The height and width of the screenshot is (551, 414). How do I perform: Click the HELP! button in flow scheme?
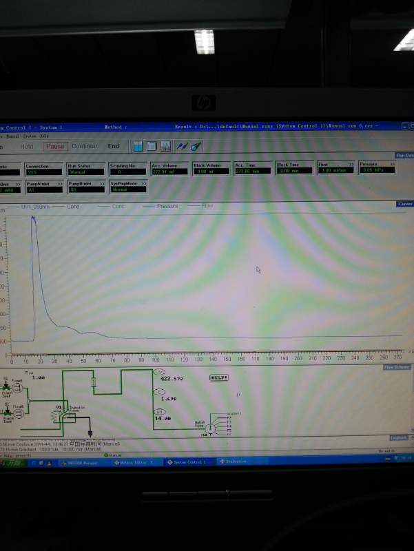tap(219, 377)
